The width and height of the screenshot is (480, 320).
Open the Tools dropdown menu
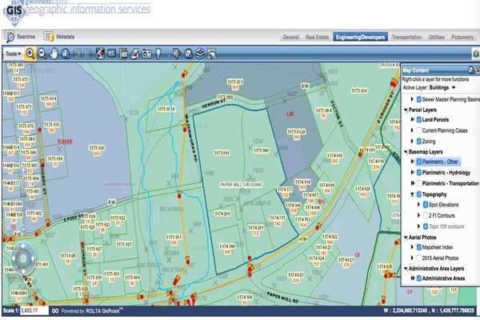[x=11, y=53]
